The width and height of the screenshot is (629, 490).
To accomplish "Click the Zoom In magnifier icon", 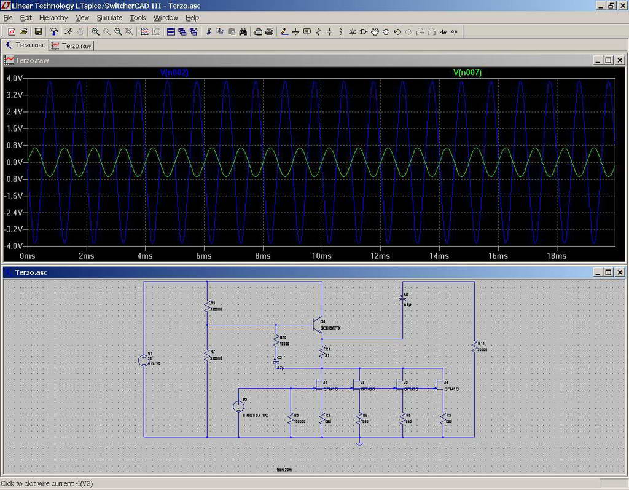I will 95,32.
